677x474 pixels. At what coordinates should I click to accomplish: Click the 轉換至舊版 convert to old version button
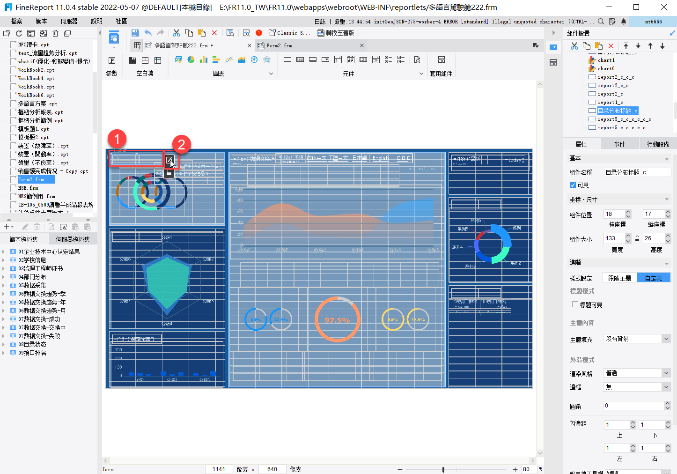coord(336,33)
